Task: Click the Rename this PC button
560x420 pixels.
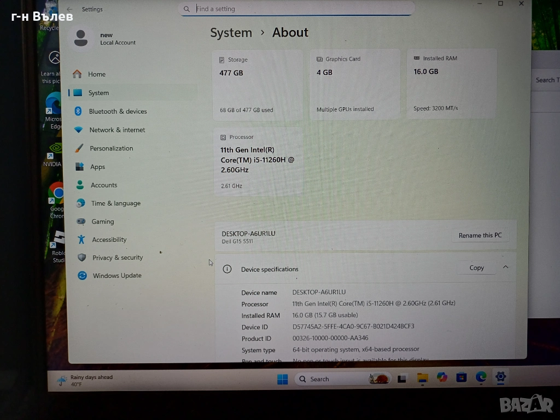Action: [480, 235]
